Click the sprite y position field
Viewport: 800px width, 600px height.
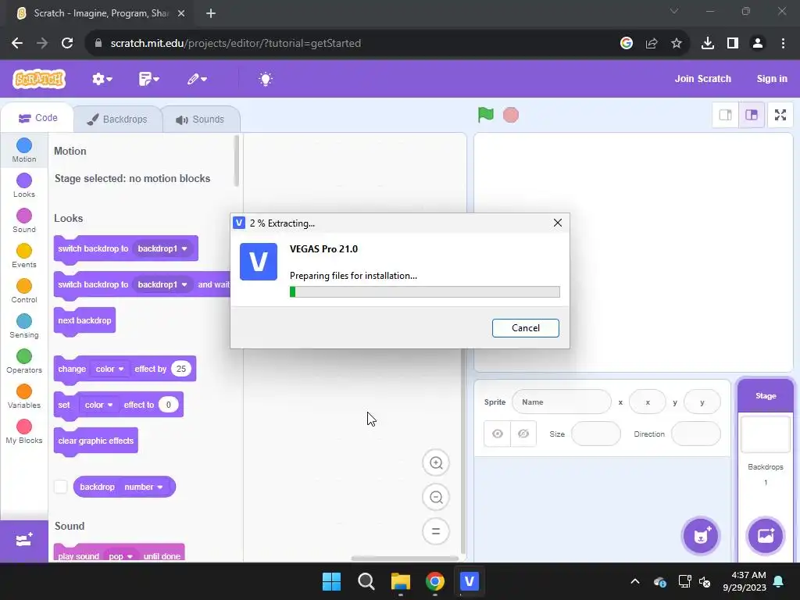click(x=702, y=402)
